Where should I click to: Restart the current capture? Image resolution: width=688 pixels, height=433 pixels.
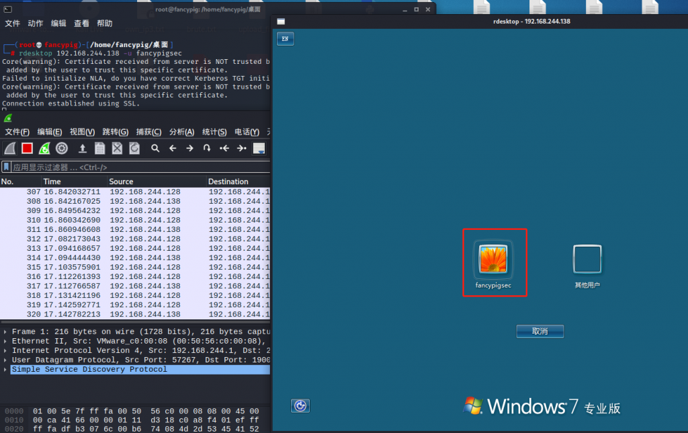44,149
